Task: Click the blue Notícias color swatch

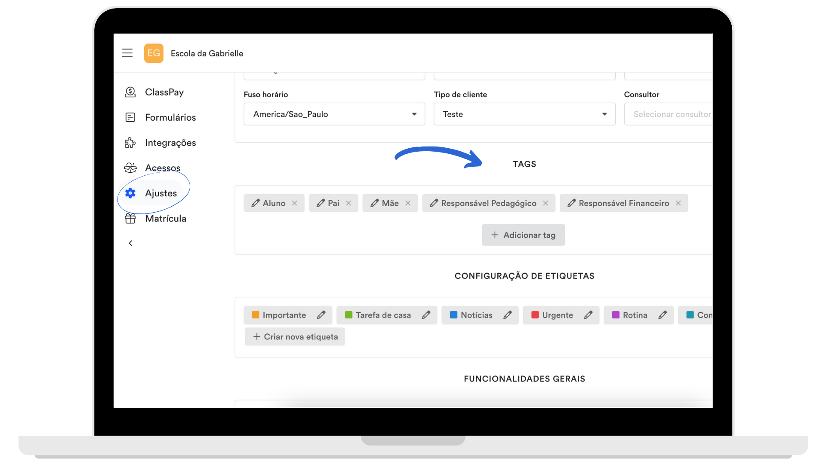Action: pyautogui.click(x=453, y=315)
